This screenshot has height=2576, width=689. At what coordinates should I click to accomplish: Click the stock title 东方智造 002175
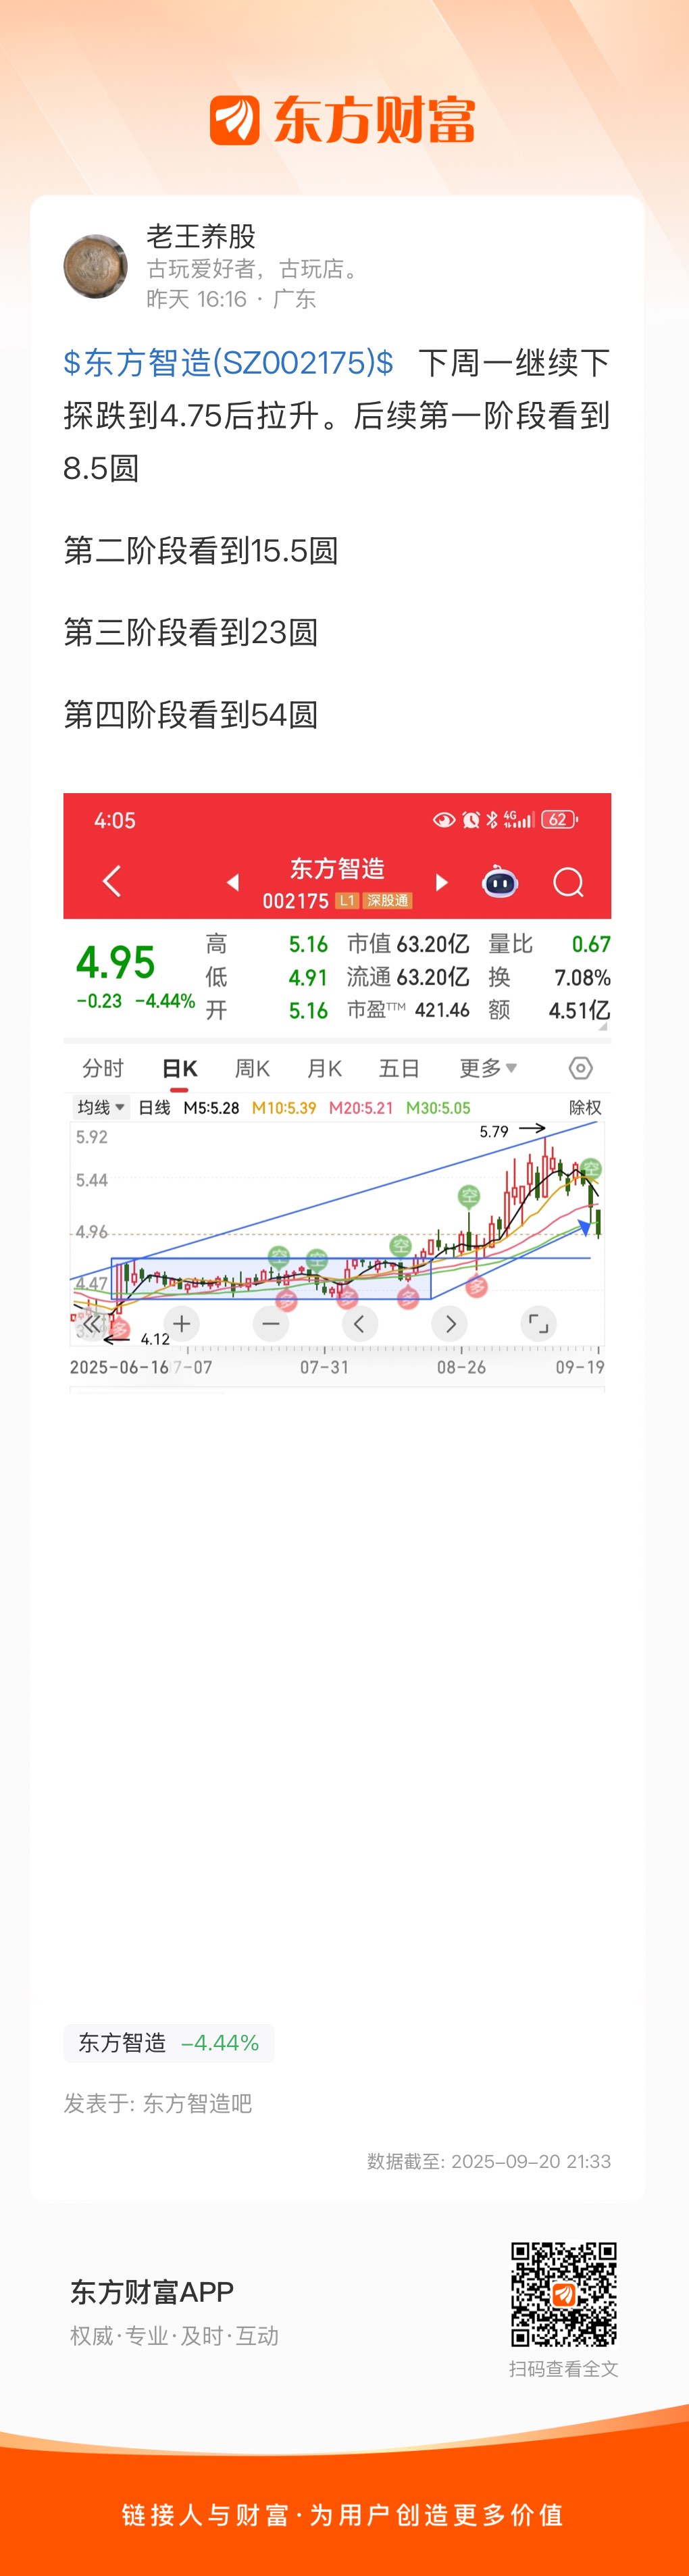coord(337,883)
